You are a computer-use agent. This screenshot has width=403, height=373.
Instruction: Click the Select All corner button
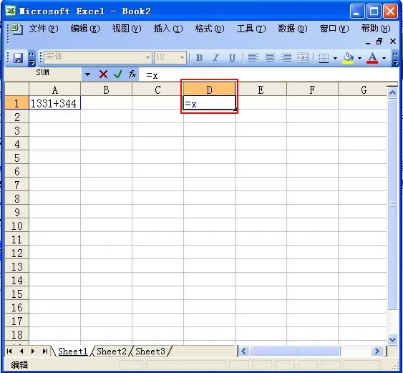[x=17, y=89]
